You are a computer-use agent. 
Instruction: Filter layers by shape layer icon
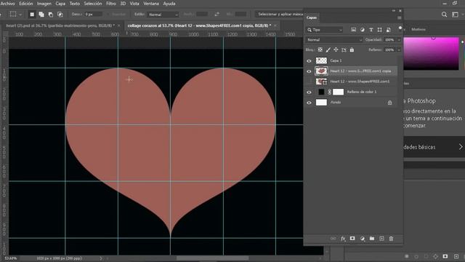click(x=379, y=30)
